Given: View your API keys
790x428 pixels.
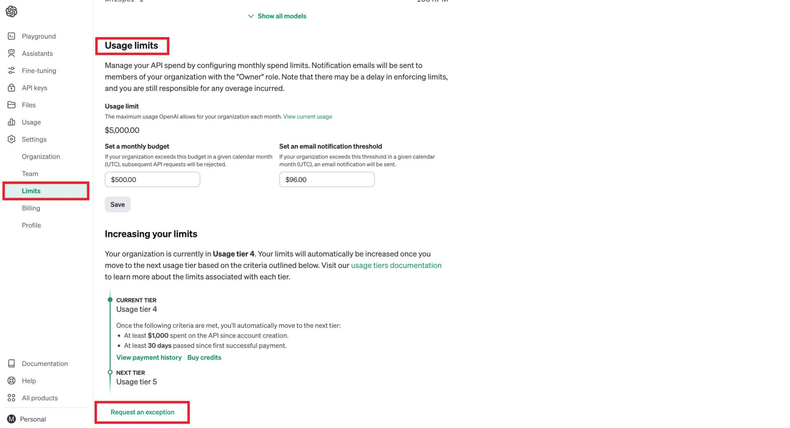Looking at the screenshot, I should click(34, 88).
